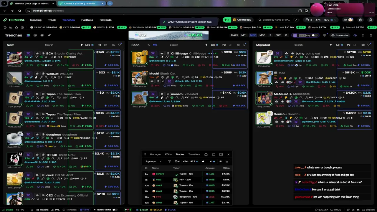Open PnL in the status bar
The width and height of the screenshot is (377, 212).
coord(55,210)
